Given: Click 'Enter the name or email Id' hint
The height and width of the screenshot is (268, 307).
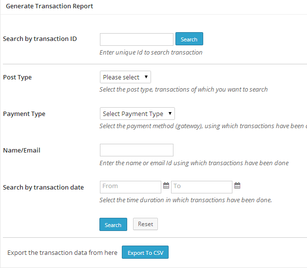Looking at the screenshot, I should pyautogui.click(x=194, y=163).
